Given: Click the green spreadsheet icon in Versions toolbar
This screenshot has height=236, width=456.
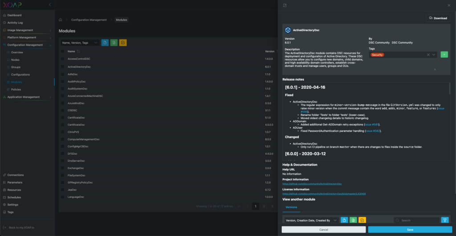Looking at the screenshot, I should pos(353,220).
